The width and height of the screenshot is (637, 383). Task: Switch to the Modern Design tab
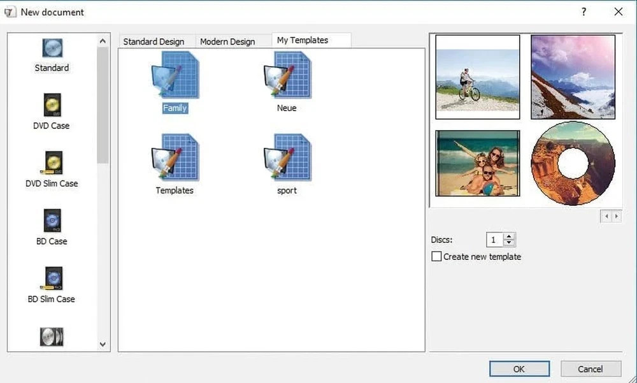coord(227,41)
